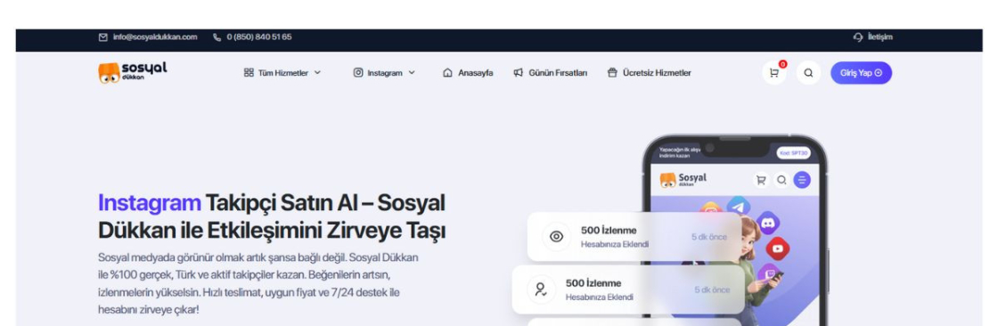
Task: Go to Anasayfa
Action: tap(468, 73)
